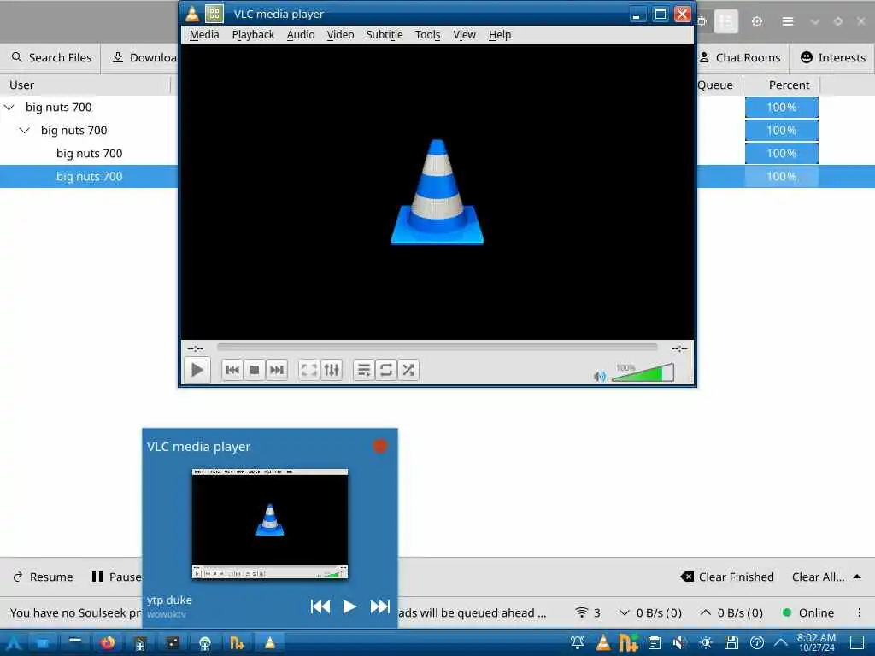Open VLC's Playback menu
This screenshot has height=656, width=875.
tap(253, 34)
